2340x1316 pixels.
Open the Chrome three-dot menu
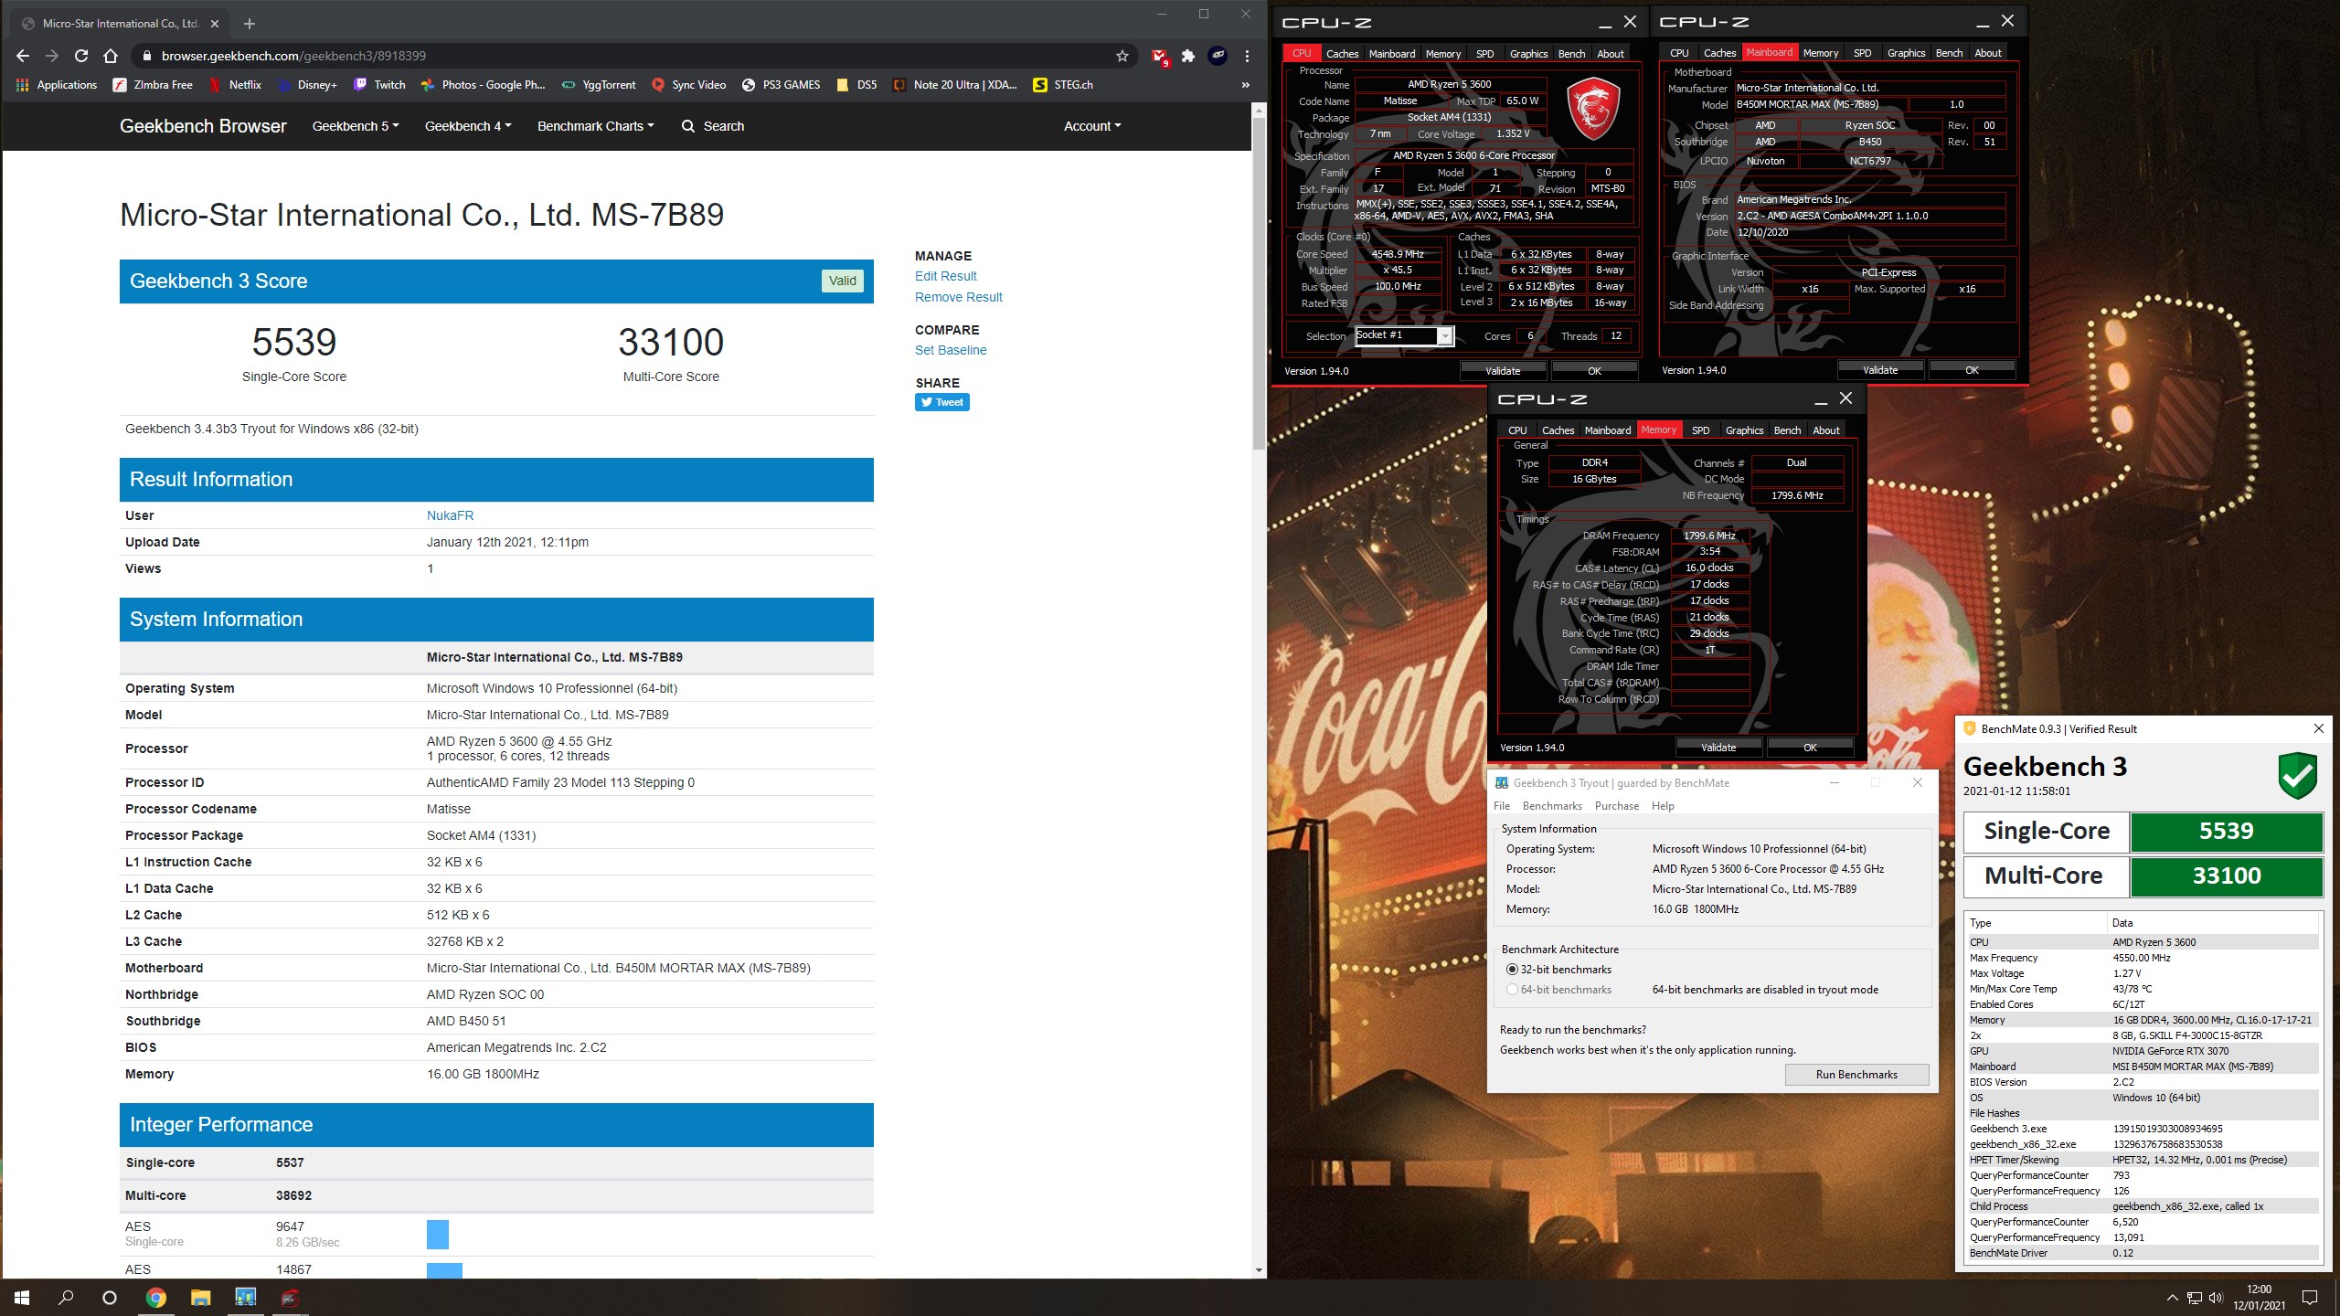point(1247,56)
